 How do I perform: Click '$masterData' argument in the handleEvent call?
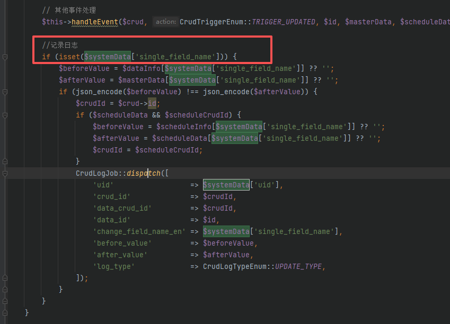point(368,22)
